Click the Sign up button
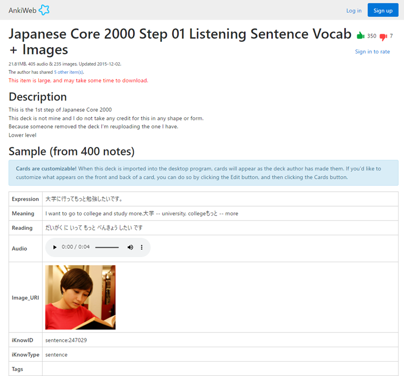This screenshot has height=376, width=404. [383, 10]
